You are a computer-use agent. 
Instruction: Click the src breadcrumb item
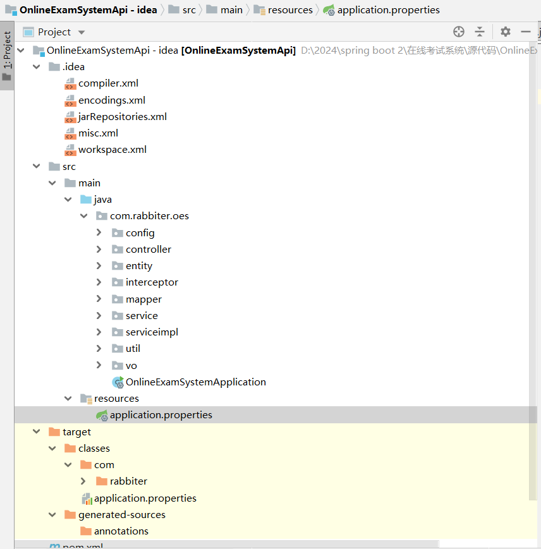tap(189, 10)
